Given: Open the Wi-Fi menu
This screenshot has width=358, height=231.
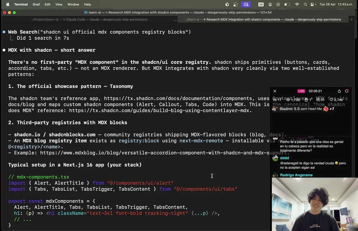Looking at the screenshot, I should pos(297,4).
